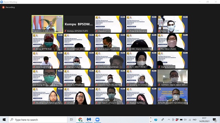Select BPSDM-Pusat4-HarisMarzuki video tile
The height and width of the screenshot is (123, 220).
[173, 96]
